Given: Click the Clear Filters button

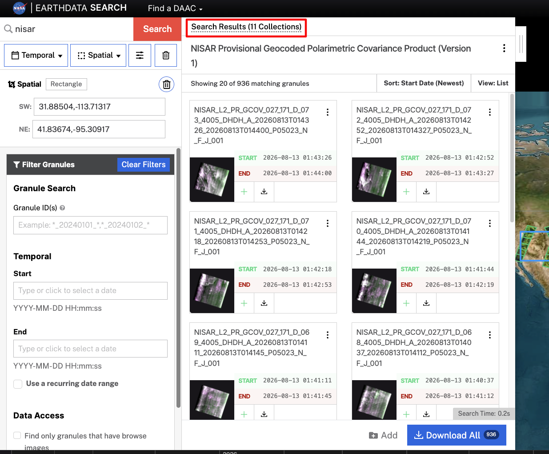Looking at the screenshot, I should pos(144,165).
